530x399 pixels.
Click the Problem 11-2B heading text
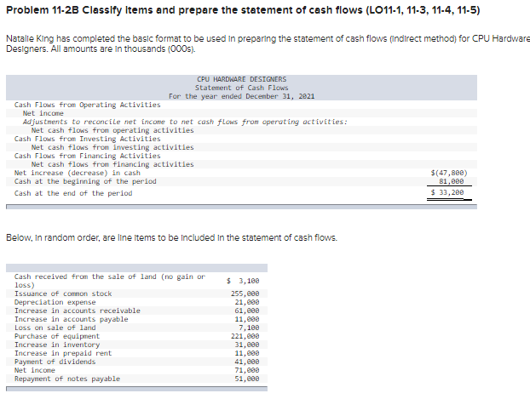[243, 10]
